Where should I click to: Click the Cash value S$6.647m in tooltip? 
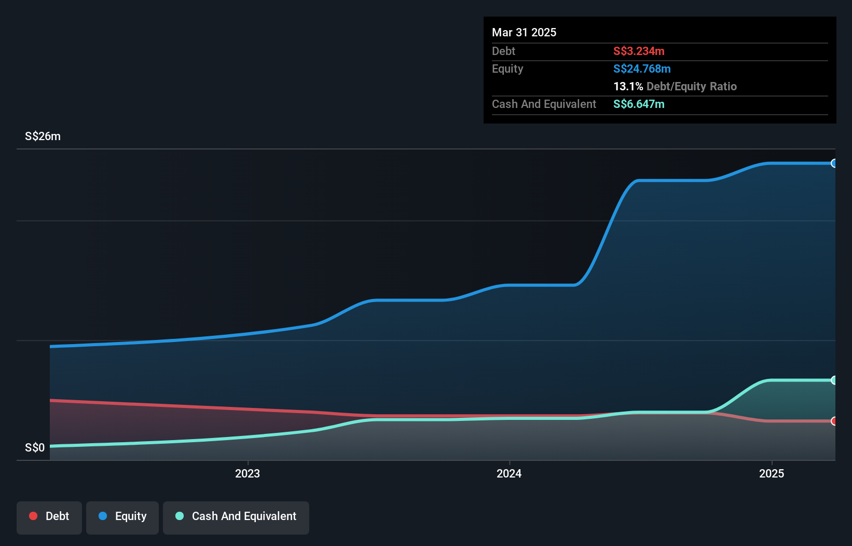pos(639,104)
